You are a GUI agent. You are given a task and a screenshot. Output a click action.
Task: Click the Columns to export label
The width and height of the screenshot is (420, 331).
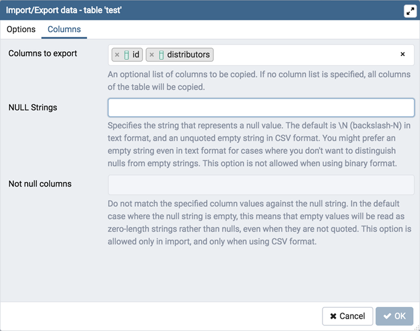point(43,54)
